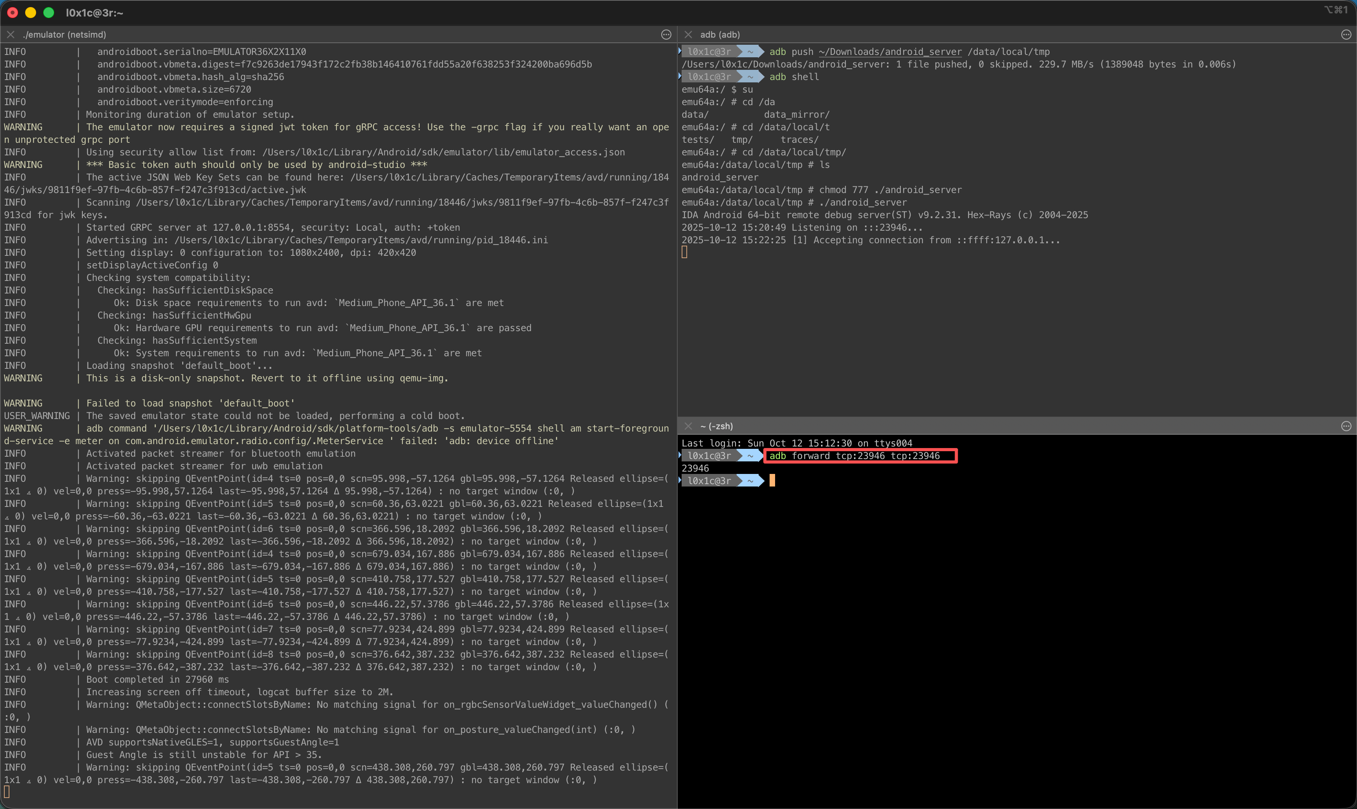Focus the orange cursor in the zsh pane

coord(772,480)
